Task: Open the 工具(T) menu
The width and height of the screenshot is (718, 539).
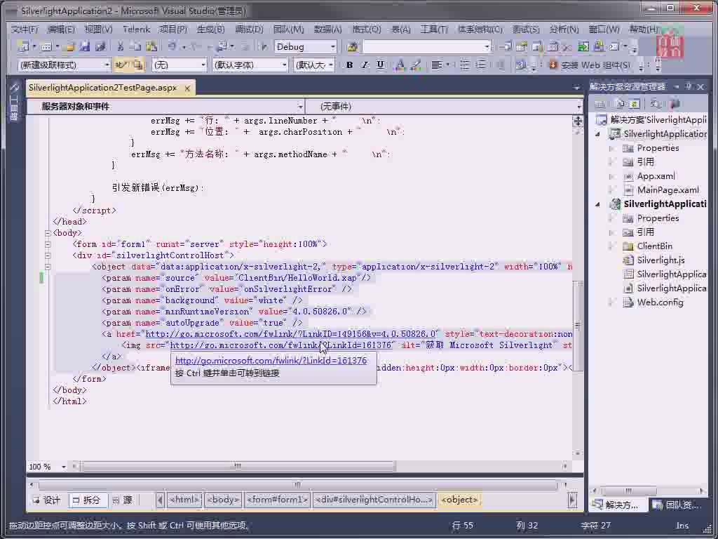Action: (433, 29)
